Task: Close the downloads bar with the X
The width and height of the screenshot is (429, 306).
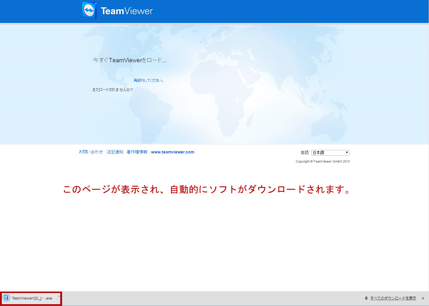Action: [x=423, y=298]
